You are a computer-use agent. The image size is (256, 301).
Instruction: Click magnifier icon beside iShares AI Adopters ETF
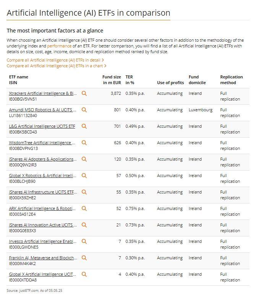click(84, 159)
